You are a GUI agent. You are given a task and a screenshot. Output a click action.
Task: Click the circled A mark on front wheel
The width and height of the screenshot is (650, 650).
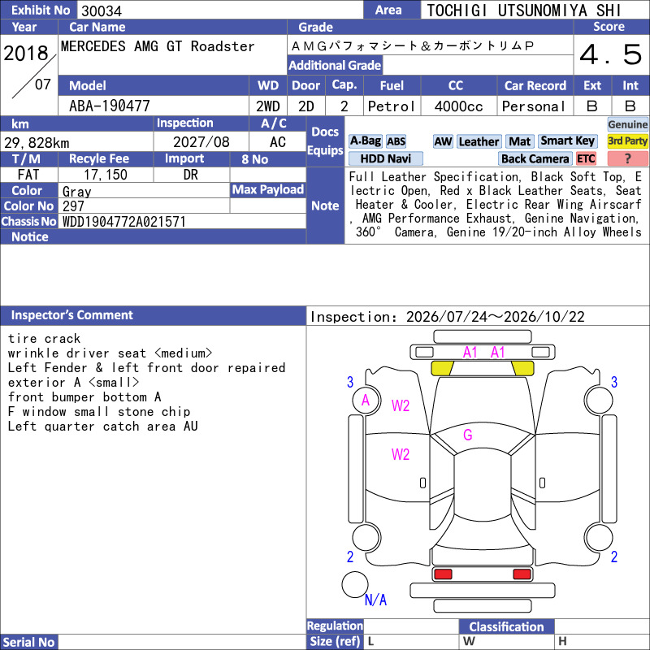[365, 401]
